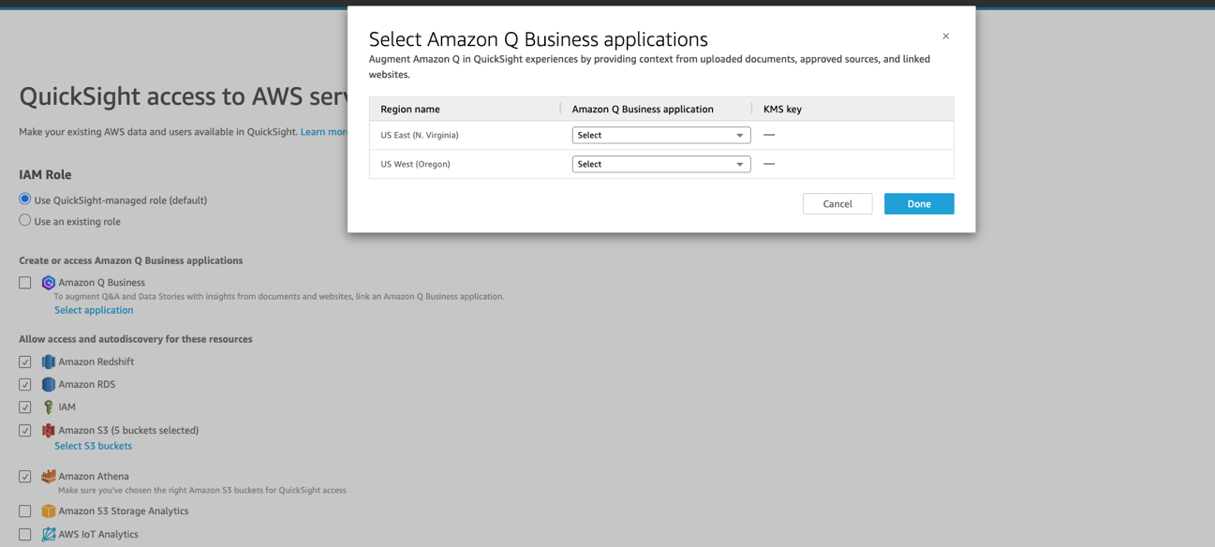Screen dimensions: 1215x547
Task: Click the Amazon Q Business icon
Action: [x=49, y=283]
